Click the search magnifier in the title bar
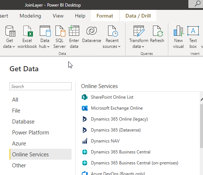Screen dimensions: 203x175 click(198, 4)
